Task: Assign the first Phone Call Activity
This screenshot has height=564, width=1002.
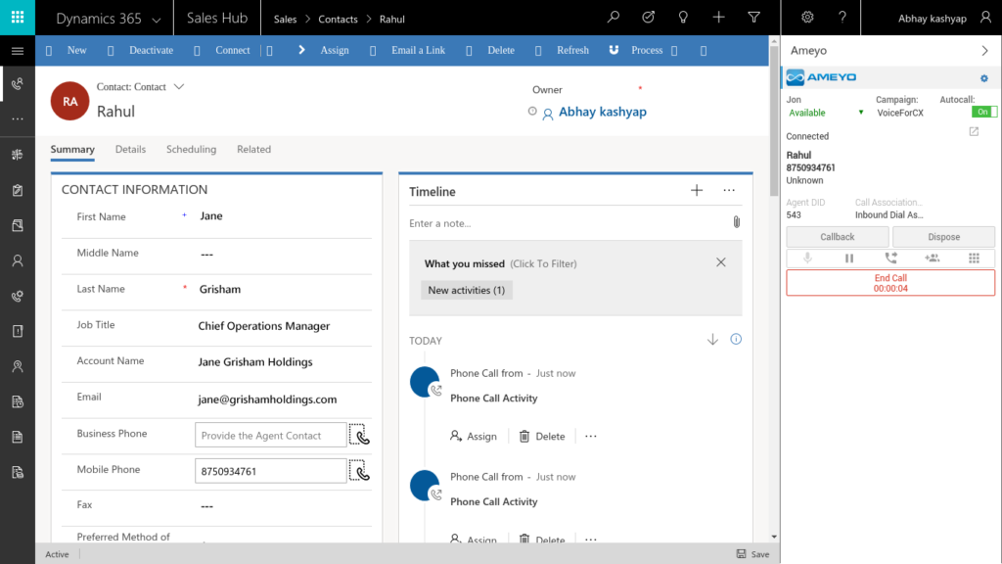Action: tap(474, 436)
